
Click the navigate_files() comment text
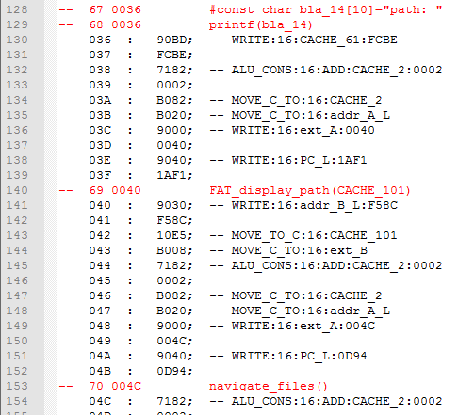click(269, 386)
